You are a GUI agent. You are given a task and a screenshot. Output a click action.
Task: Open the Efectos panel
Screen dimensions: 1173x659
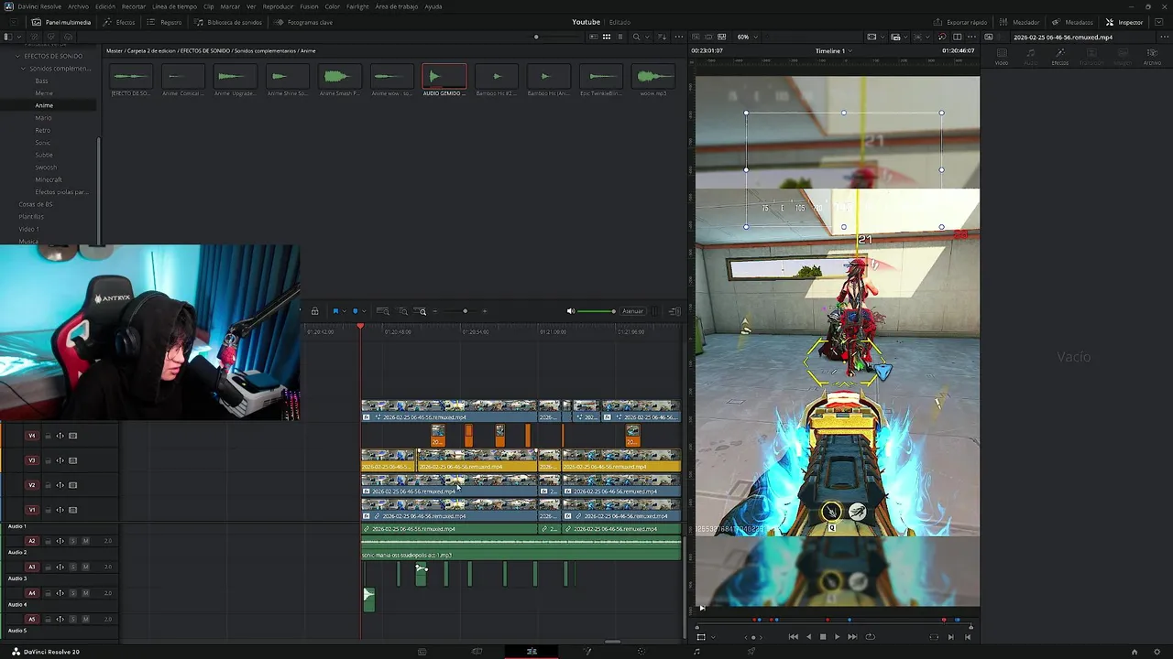119,22
